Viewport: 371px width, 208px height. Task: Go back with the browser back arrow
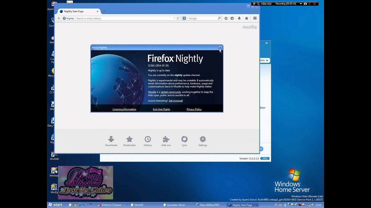(x=59, y=18)
